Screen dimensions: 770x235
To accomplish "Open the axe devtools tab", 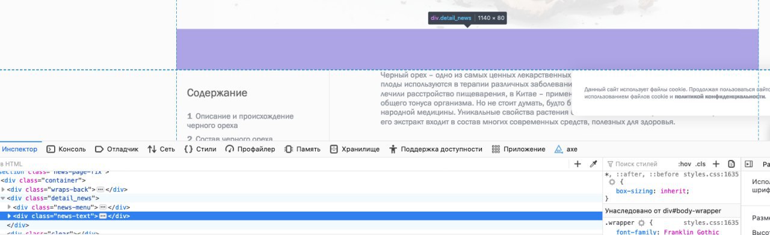I will (565, 149).
